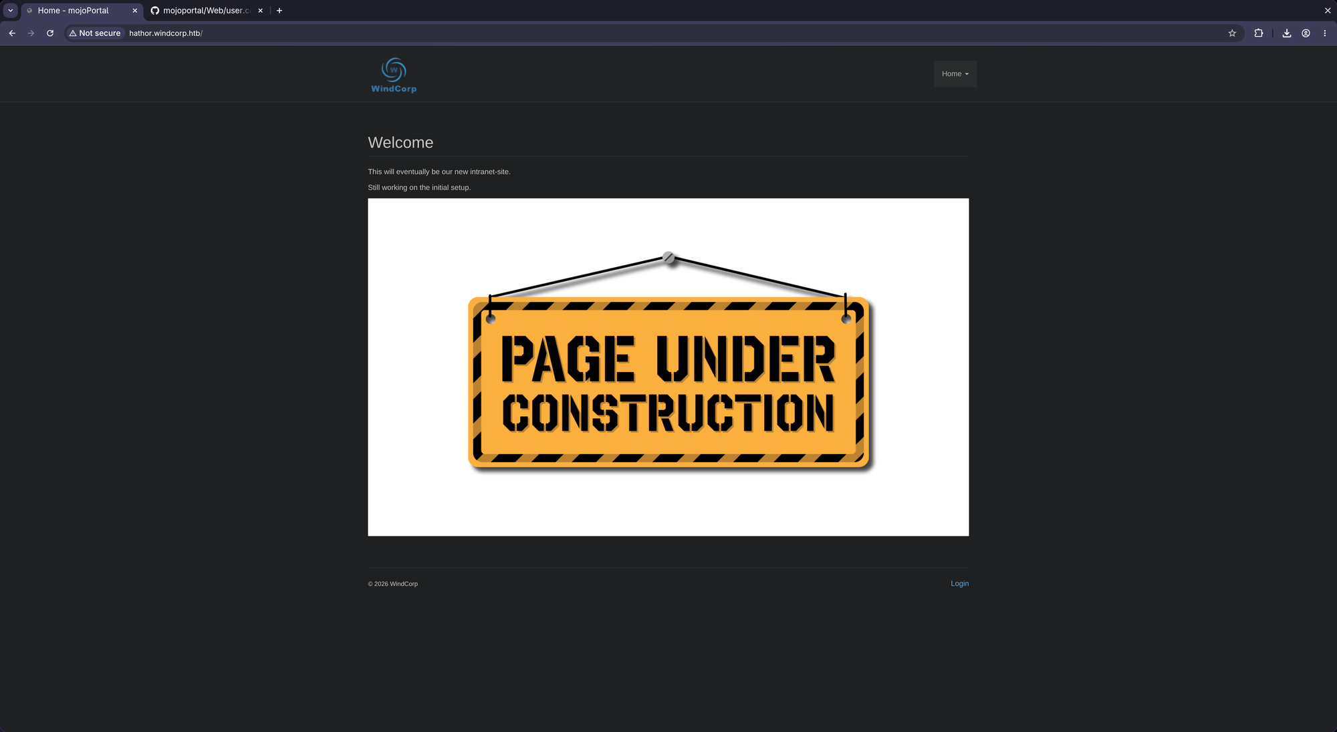Click text 'This will eventually be our new intranet-site.'

coord(439,172)
